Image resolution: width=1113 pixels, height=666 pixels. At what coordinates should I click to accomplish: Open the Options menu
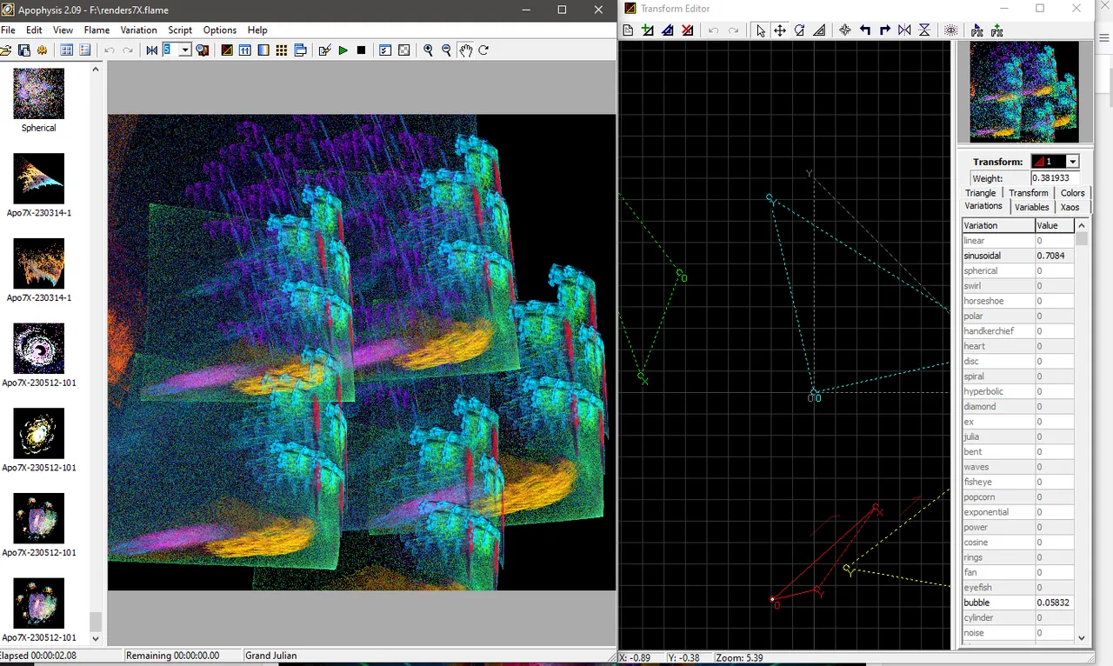coord(220,30)
